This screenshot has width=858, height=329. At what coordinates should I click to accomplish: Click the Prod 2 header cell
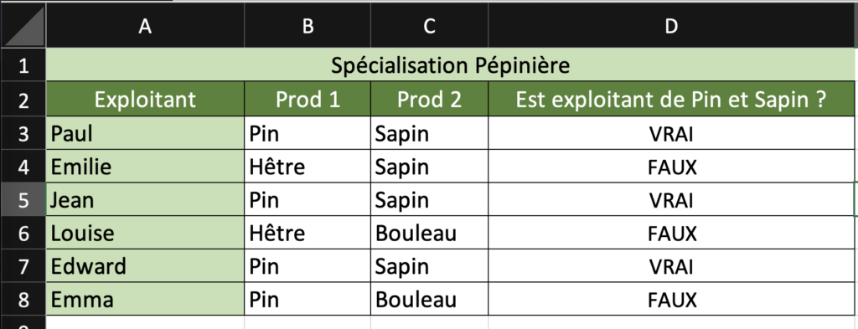click(x=430, y=99)
